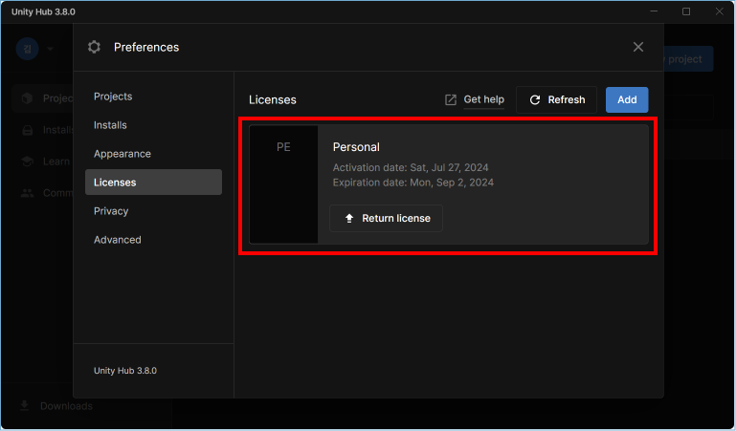Minimize the Unity Hub window
The height and width of the screenshot is (431, 736).
(654, 11)
